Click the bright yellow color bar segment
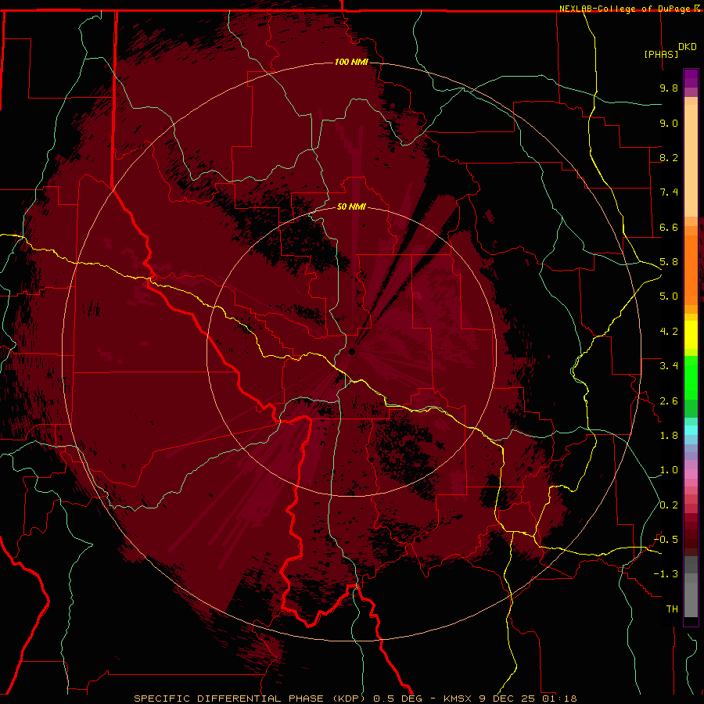 (x=691, y=335)
